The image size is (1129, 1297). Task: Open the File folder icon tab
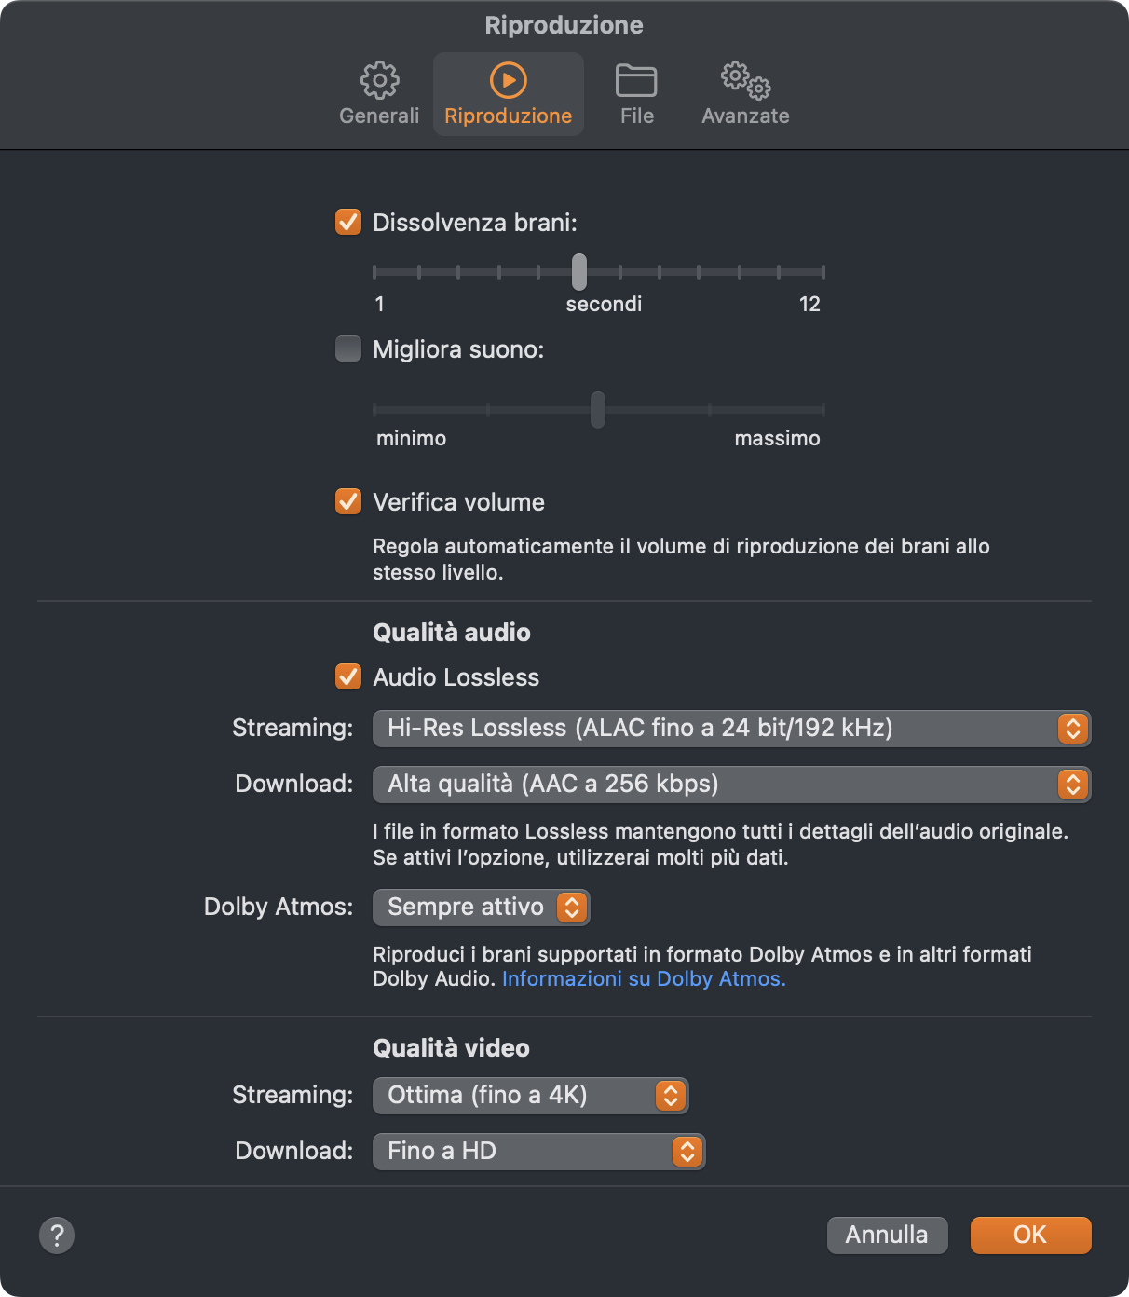pyautogui.click(x=637, y=81)
